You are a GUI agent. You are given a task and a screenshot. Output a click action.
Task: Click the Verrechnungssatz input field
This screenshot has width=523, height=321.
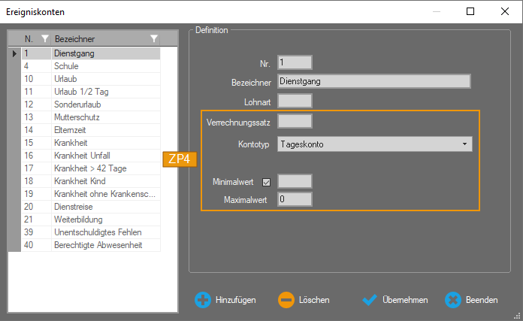coord(295,121)
